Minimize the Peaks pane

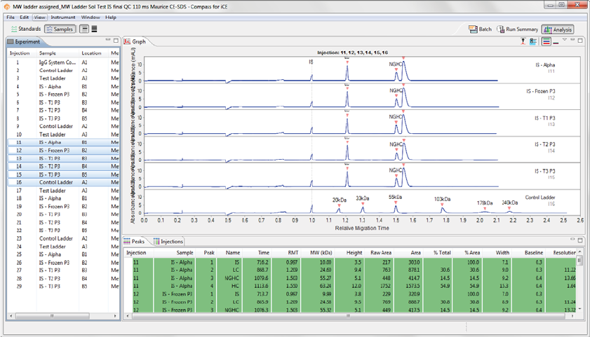click(573, 240)
